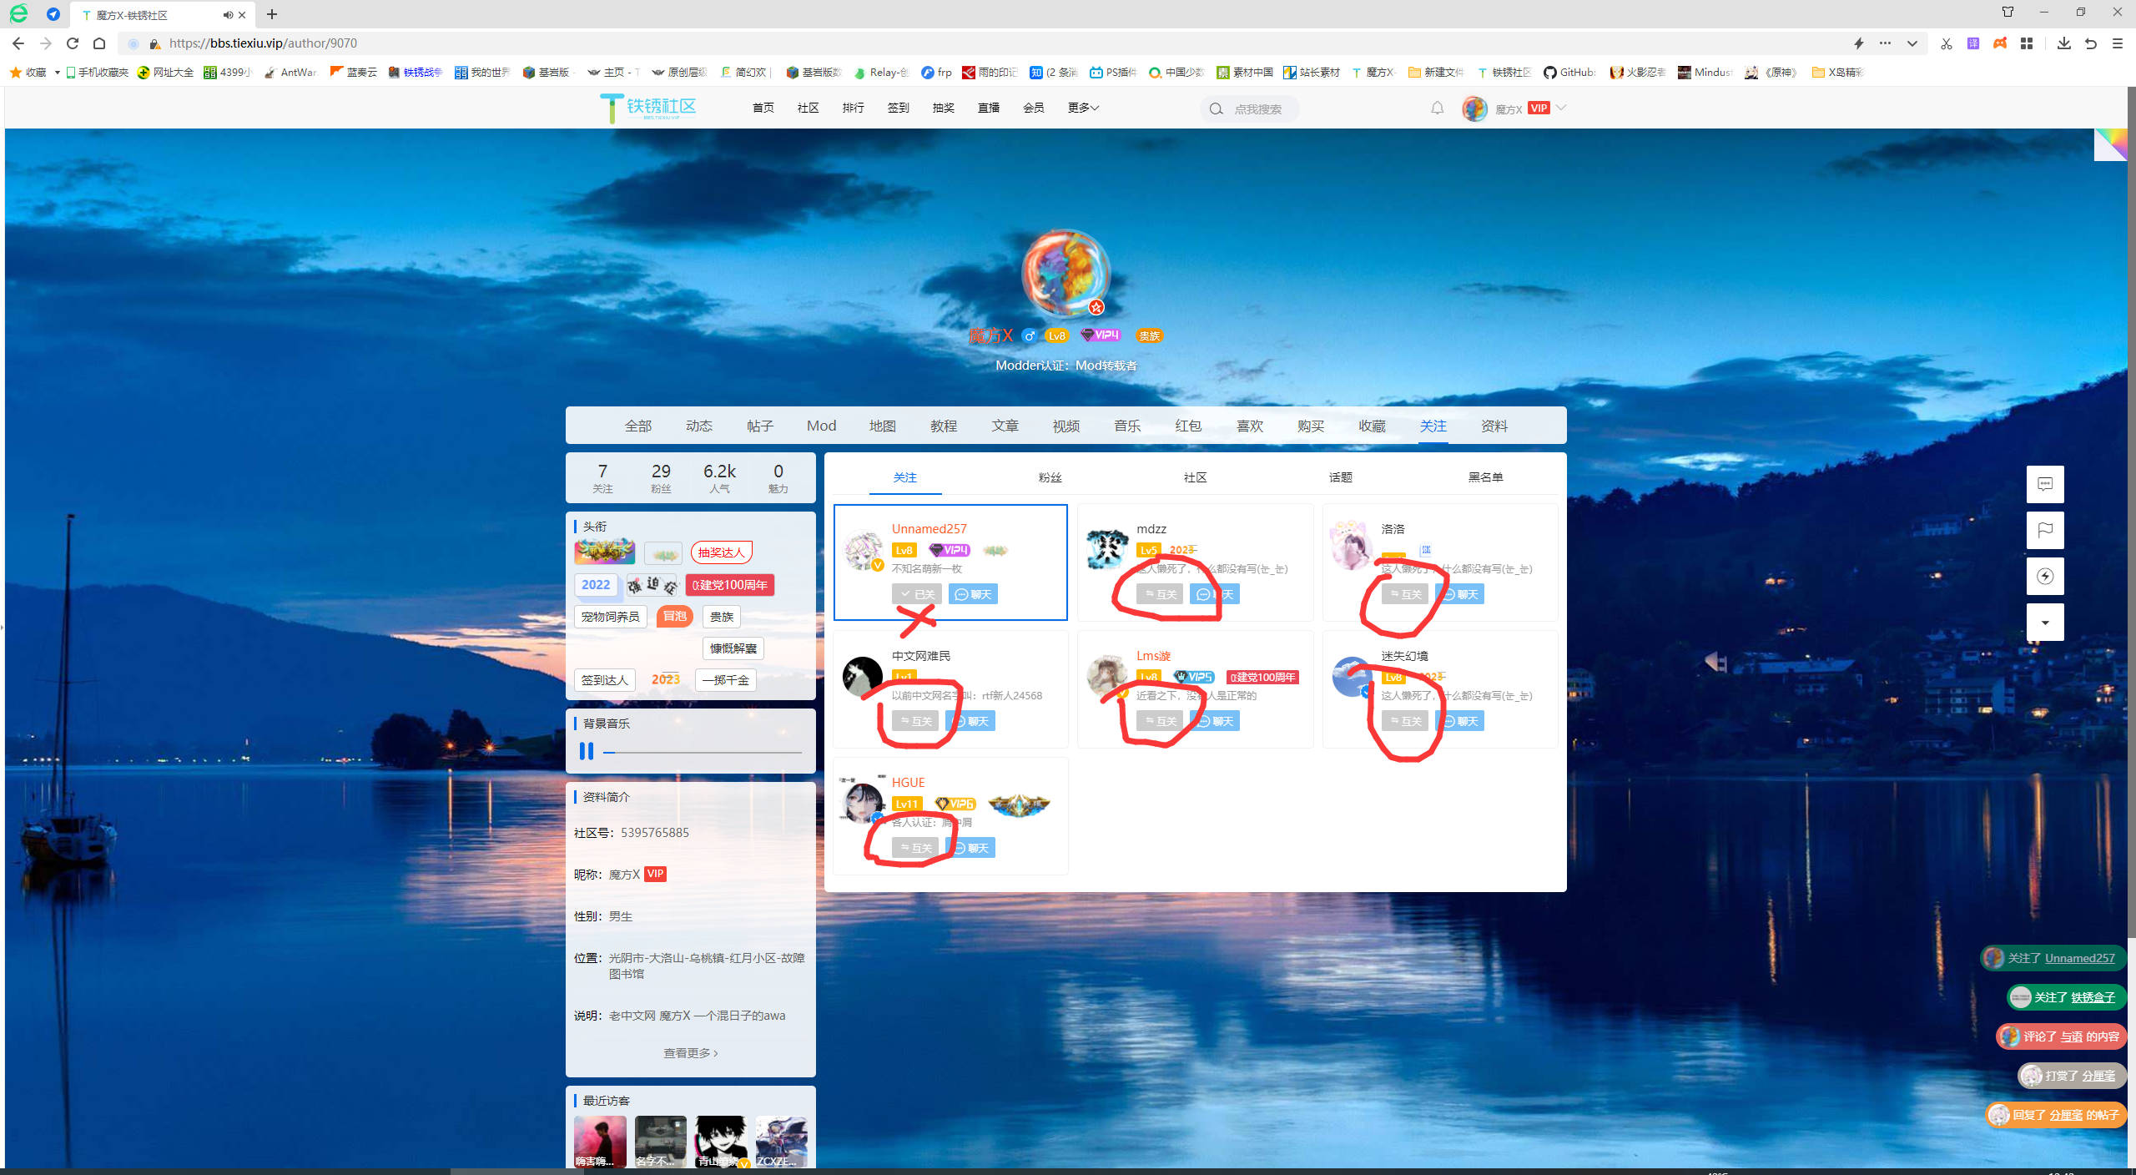
Task: Click the browser home icon
Action: coord(99,43)
